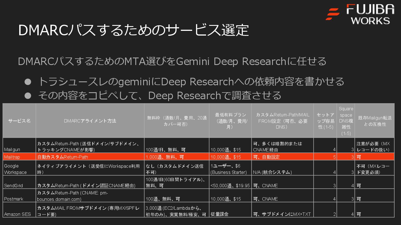Click Amazon SES's '可、サブドメインにMX+TXT' cell
This screenshot has width=401, height=225.
coord(282,210)
